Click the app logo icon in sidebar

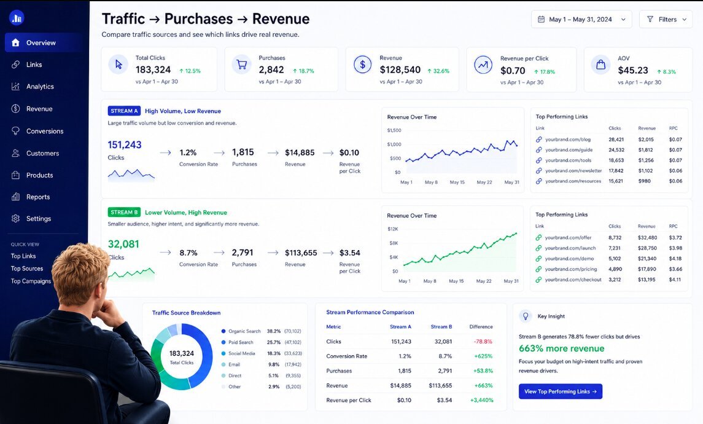click(17, 18)
